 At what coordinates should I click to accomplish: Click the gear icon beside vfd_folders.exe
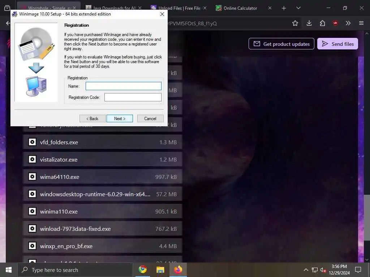coord(32,142)
